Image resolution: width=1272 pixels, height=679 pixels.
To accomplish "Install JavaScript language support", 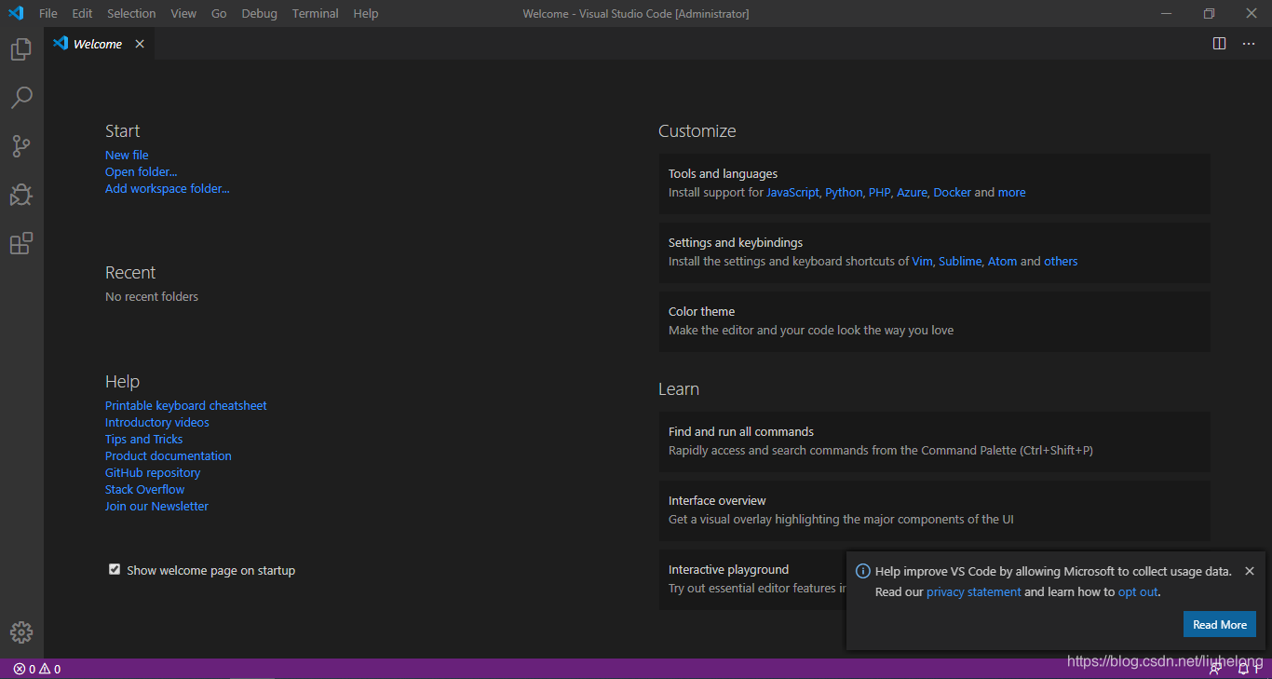I will pyautogui.click(x=792, y=192).
